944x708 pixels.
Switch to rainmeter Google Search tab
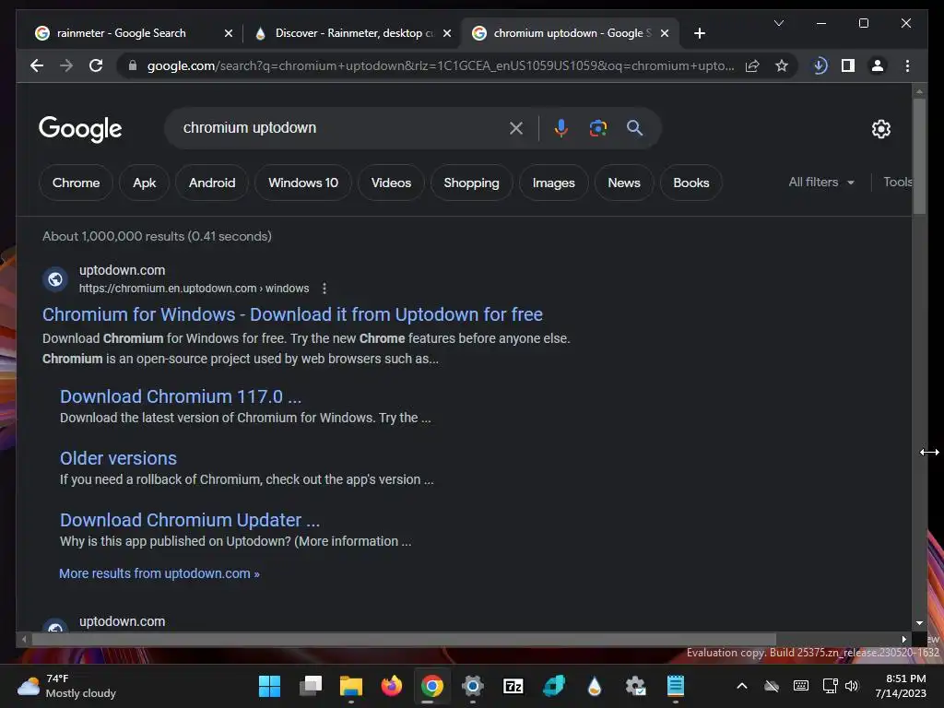point(121,33)
